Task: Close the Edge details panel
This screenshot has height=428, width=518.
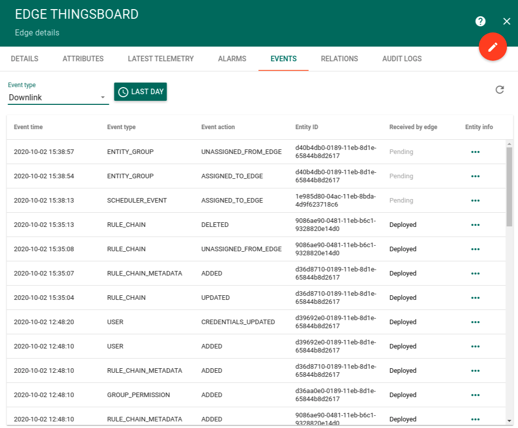Action: [506, 21]
